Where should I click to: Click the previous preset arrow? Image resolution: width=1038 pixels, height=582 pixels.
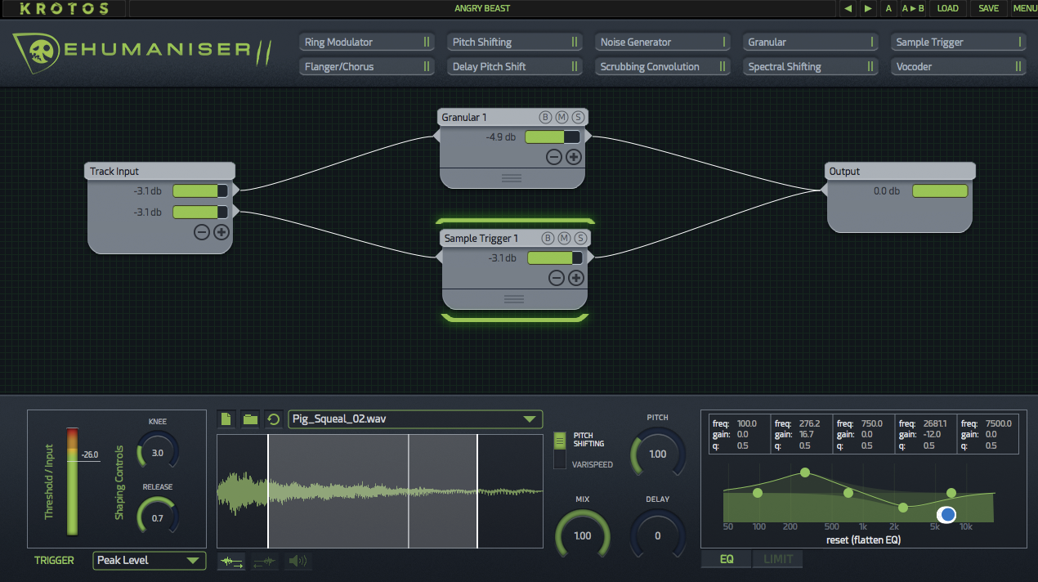pos(850,8)
